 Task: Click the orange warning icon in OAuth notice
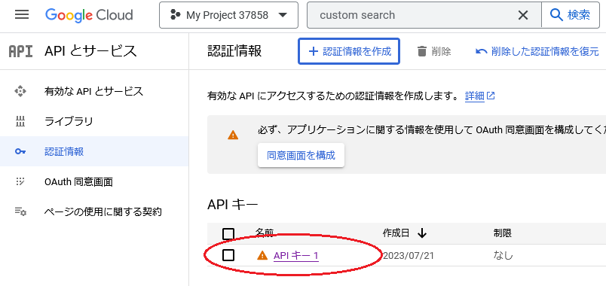click(233, 135)
